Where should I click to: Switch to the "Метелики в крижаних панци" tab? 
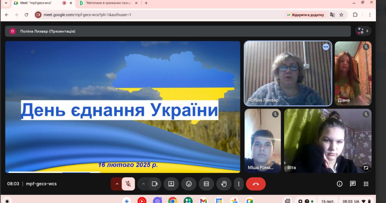point(108,3)
